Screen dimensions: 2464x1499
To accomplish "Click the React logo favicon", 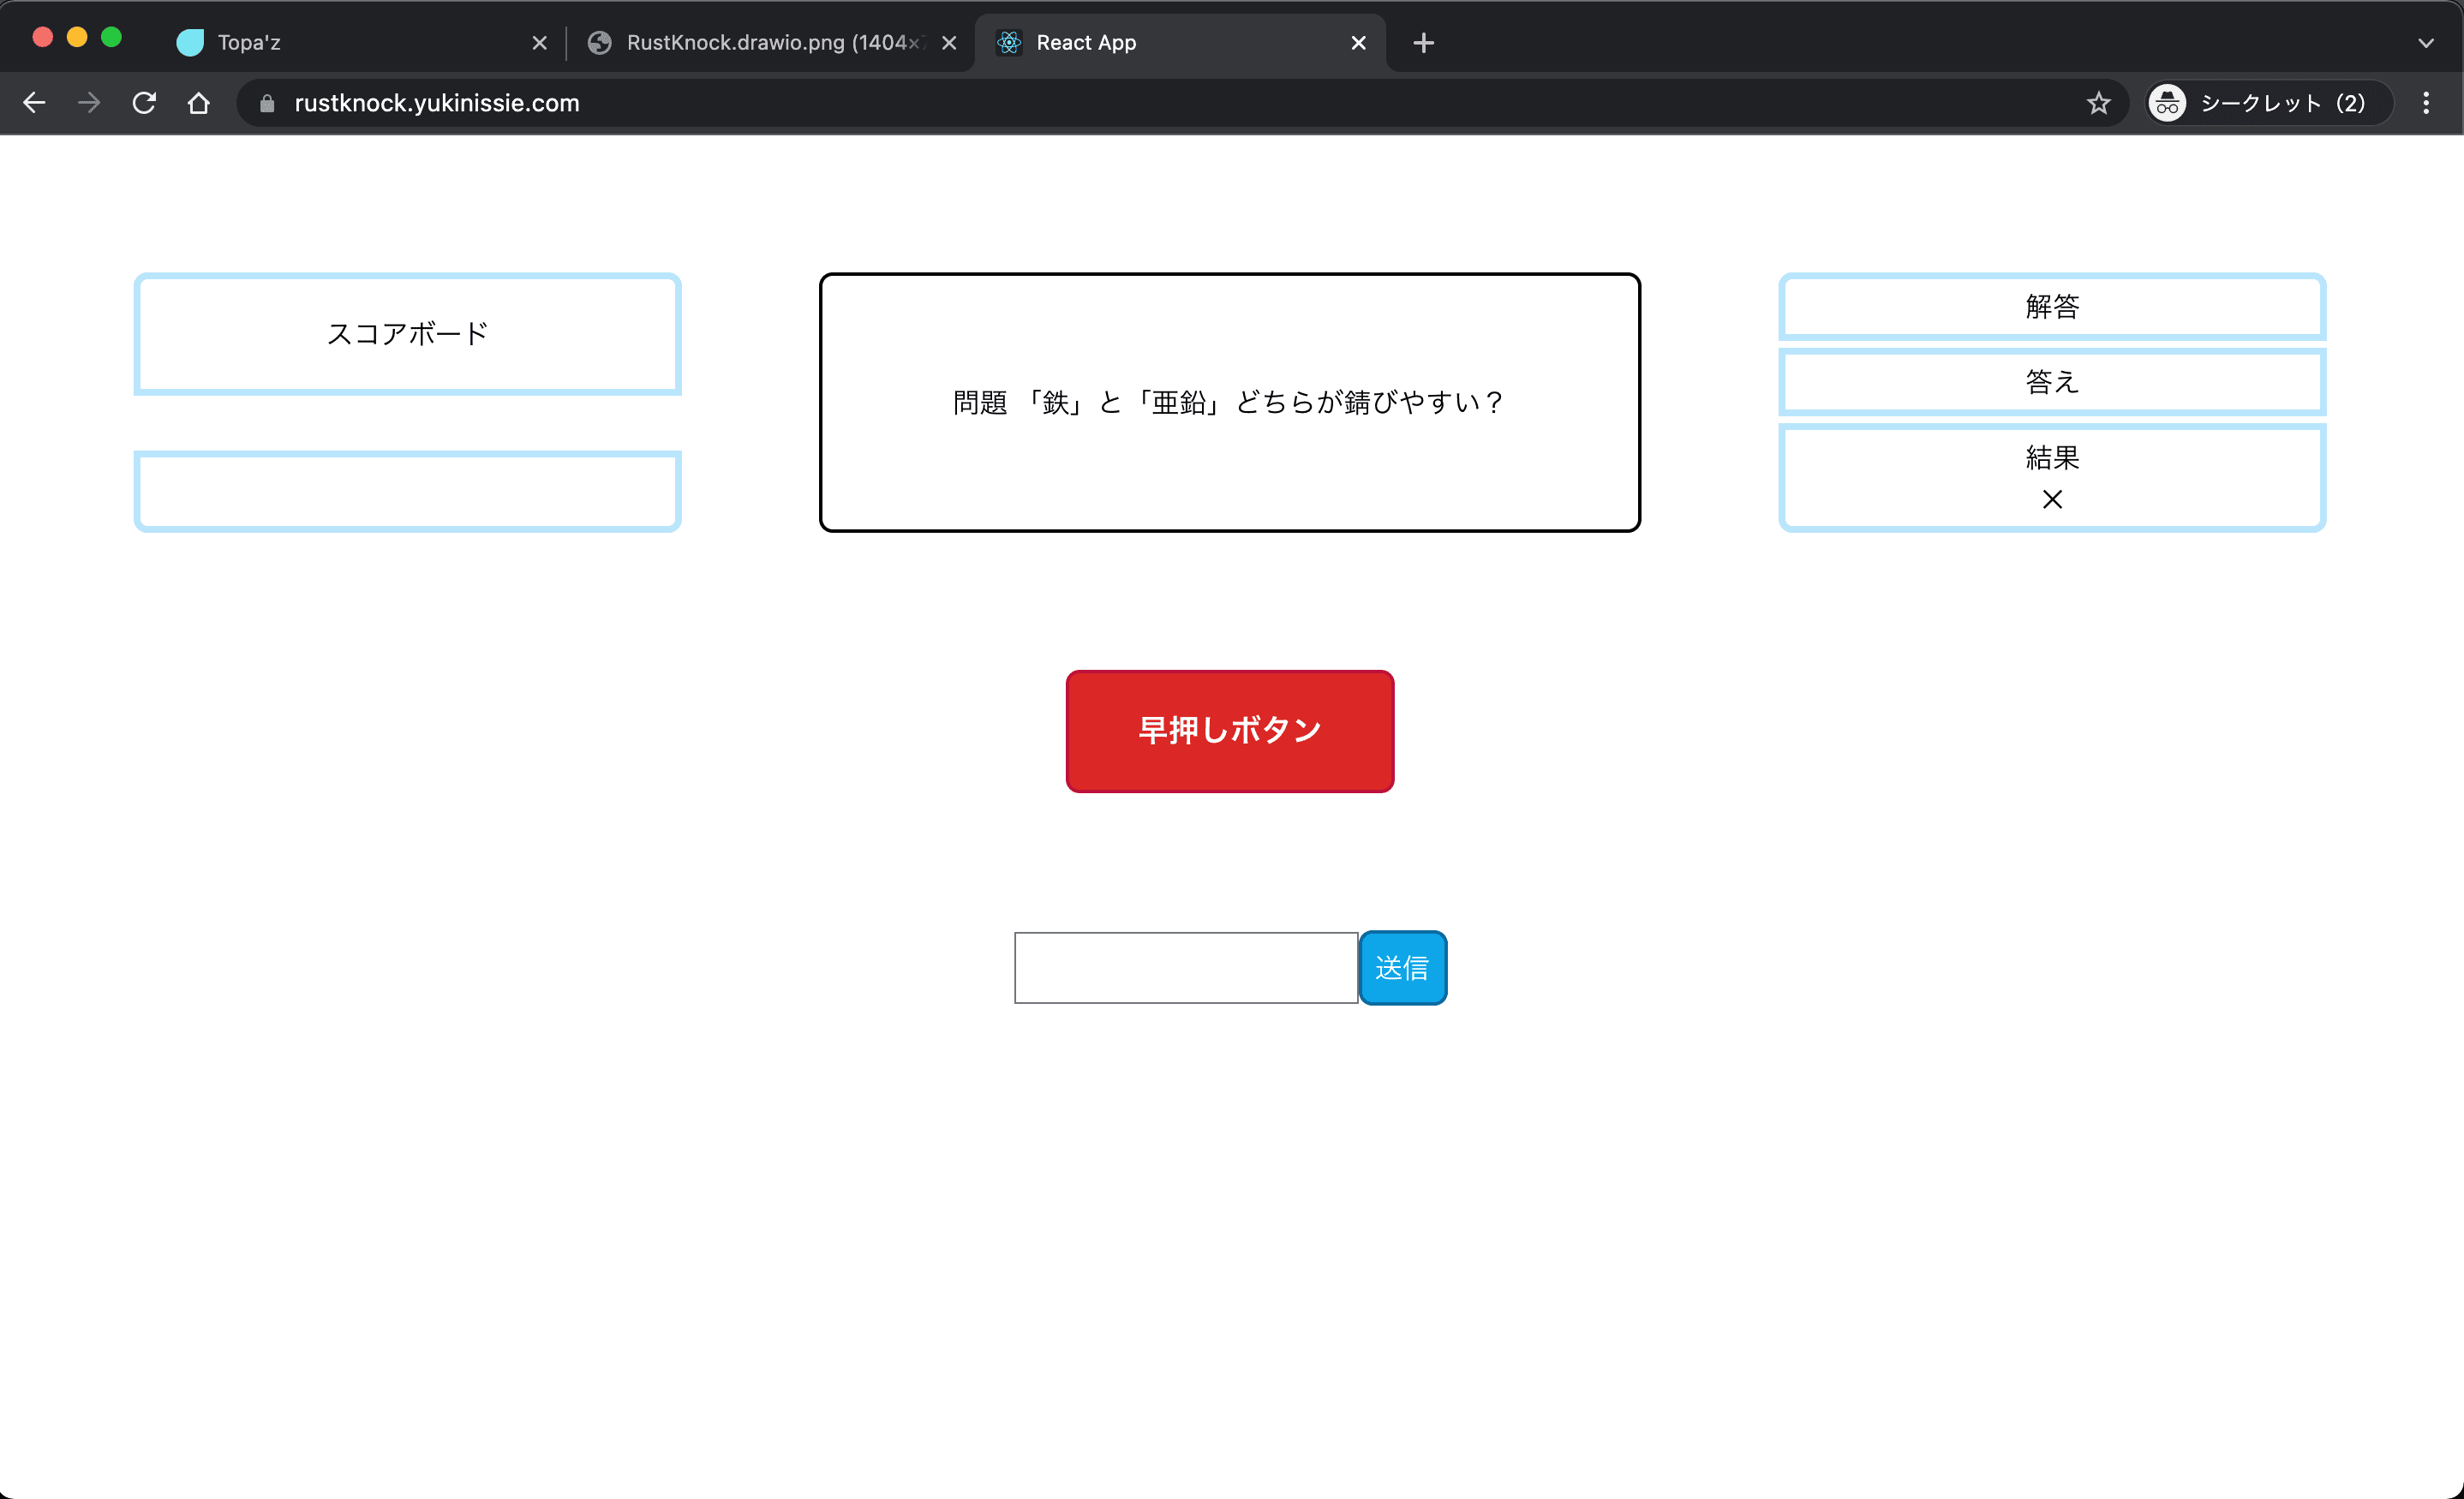I will pyautogui.click(x=1009, y=42).
